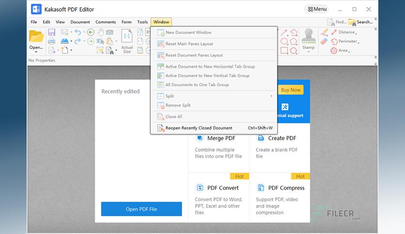Click the Open PDF File button
The width and height of the screenshot is (405, 234).
click(141, 209)
